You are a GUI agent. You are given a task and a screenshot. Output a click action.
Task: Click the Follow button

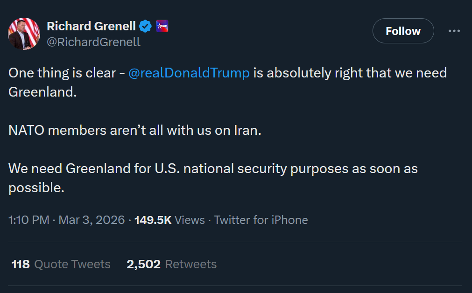[x=403, y=31]
